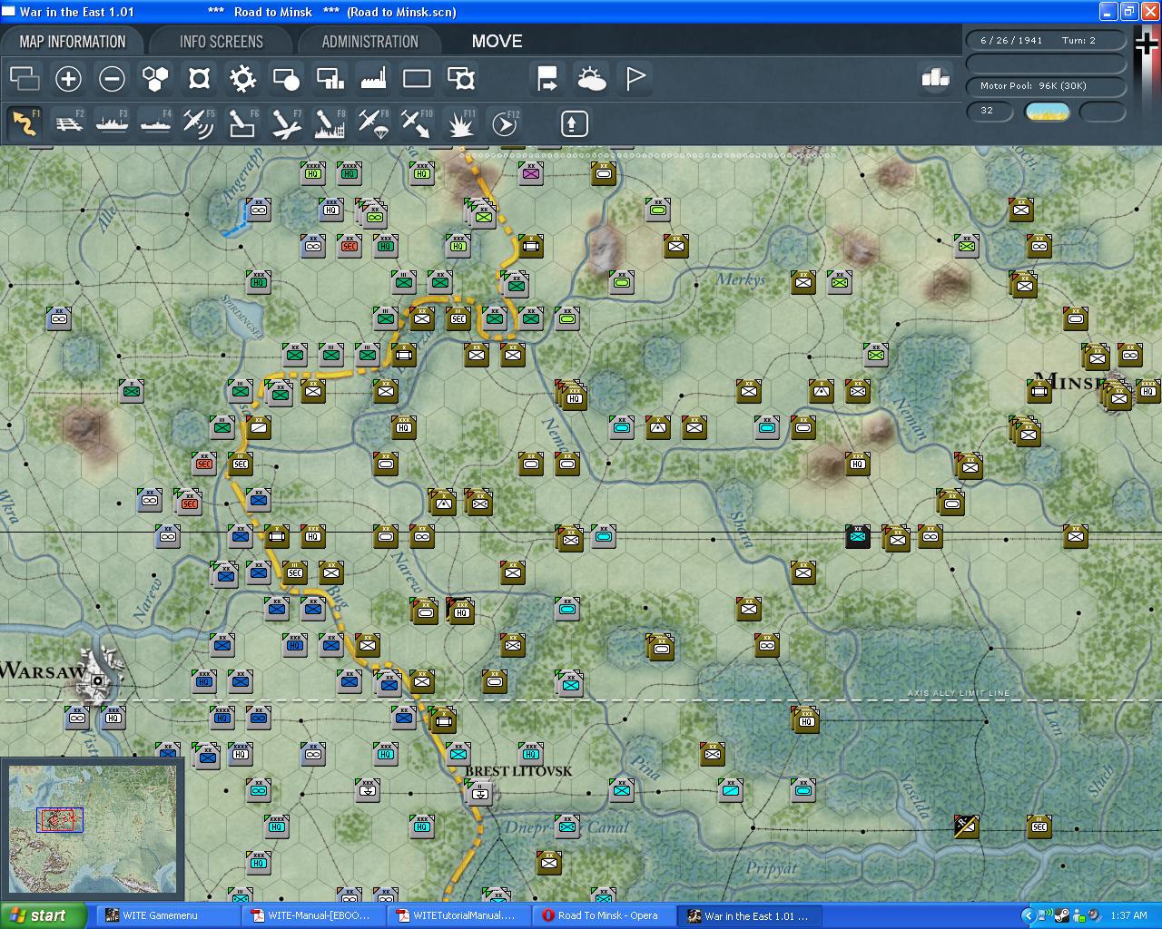Click the minimap in bottom-left corner
Image resolution: width=1162 pixels, height=929 pixels.
pyautogui.click(x=92, y=829)
